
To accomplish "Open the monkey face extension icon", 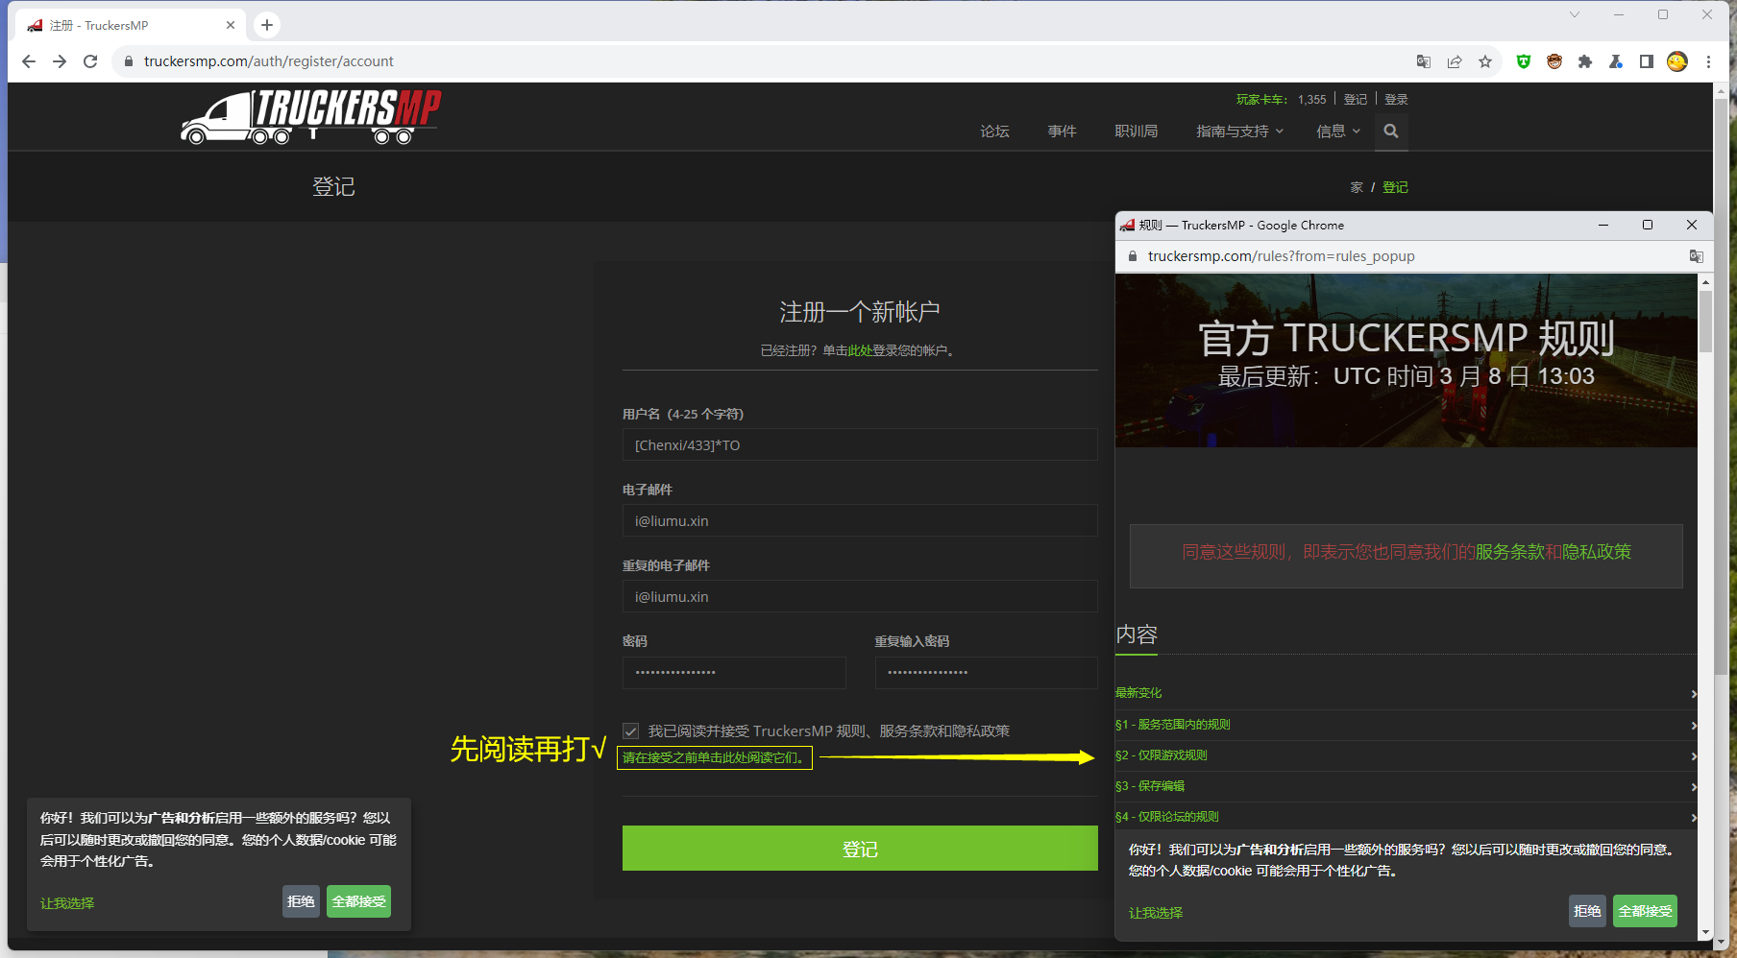I will click(1554, 61).
